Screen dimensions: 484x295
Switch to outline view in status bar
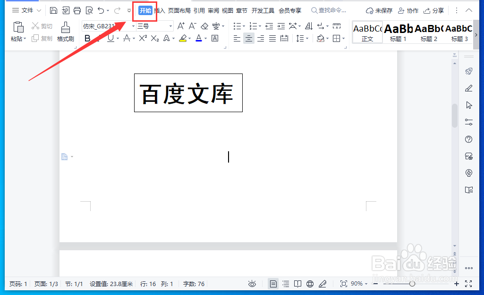[286, 284]
